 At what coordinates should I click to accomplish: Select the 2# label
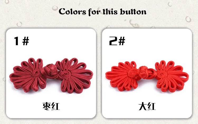pos(117,41)
